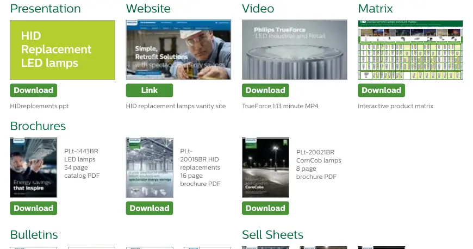Select the HID replacement lamps vanity site caption
This screenshot has width=473, height=249.
(x=176, y=106)
